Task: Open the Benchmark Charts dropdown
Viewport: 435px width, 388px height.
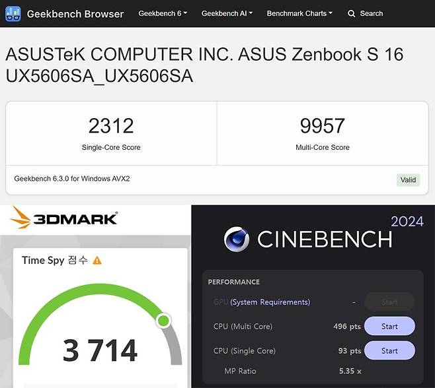Action: (x=299, y=13)
